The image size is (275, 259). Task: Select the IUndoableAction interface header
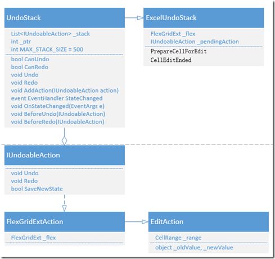[x=65, y=155]
